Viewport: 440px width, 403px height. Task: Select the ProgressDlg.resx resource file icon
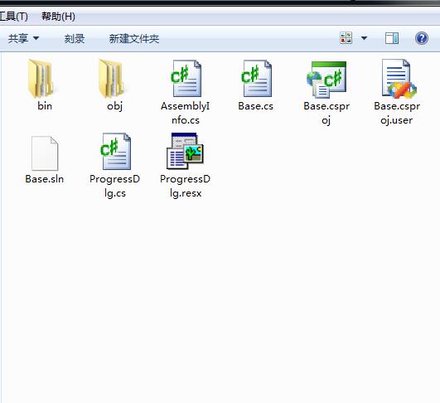(186, 151)
